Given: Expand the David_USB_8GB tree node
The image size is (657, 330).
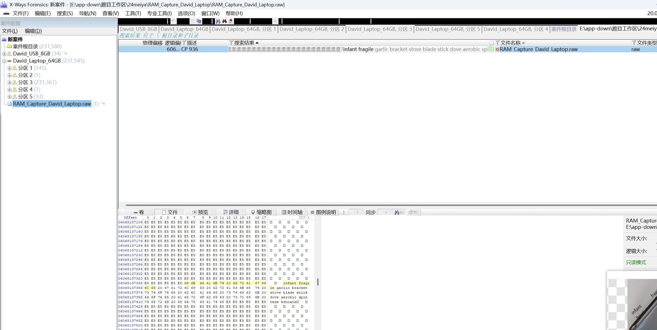Looking at the screenshot, I should [4, 53].
